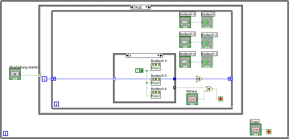Image resolution: width=289 pixels, height=139 pixels.
Task: Click the Abarbeitung starten label
Action: tap(24, 67)
